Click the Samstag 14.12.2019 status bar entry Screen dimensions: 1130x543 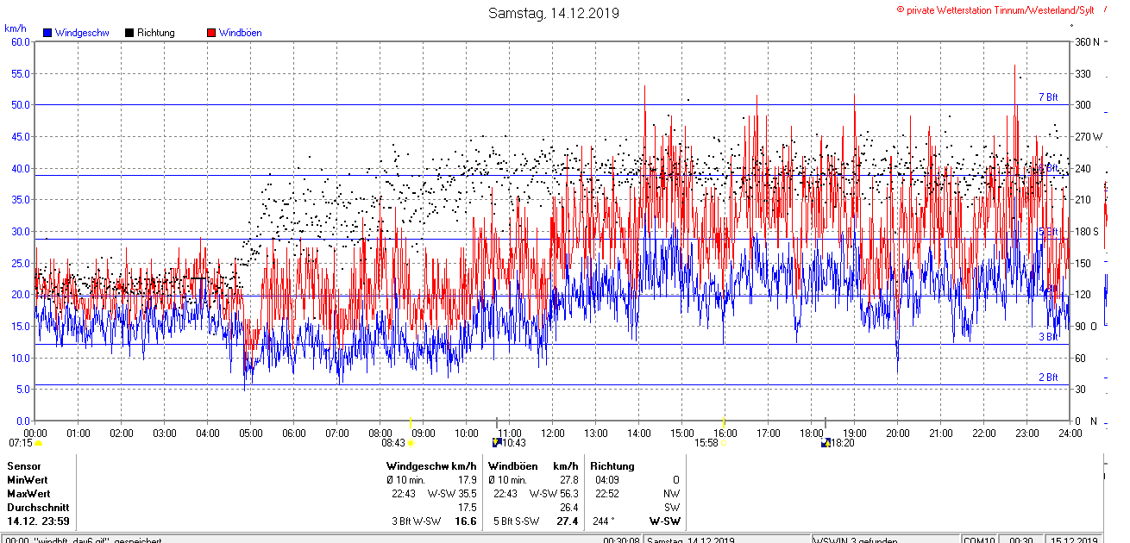[x=690, y=540]
